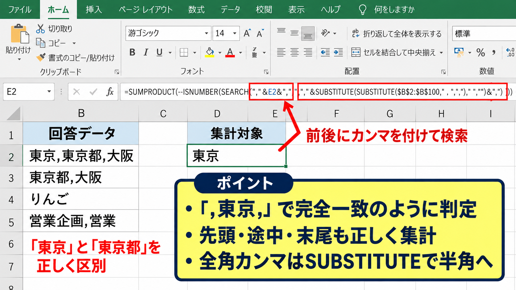Viewport: 516px width, 290px height.
Task: Decrease the cell indent
Action: pyautogui.click(x=325, y=52)
